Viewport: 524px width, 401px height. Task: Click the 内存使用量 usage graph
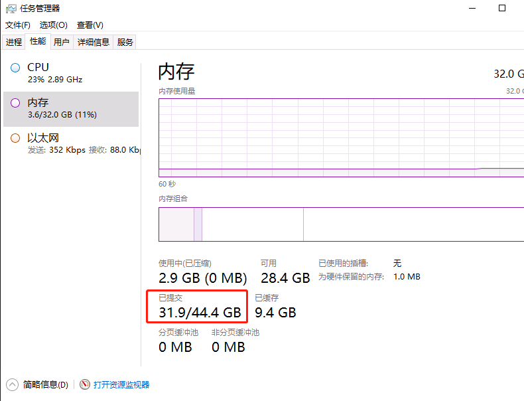coord(341,138)
